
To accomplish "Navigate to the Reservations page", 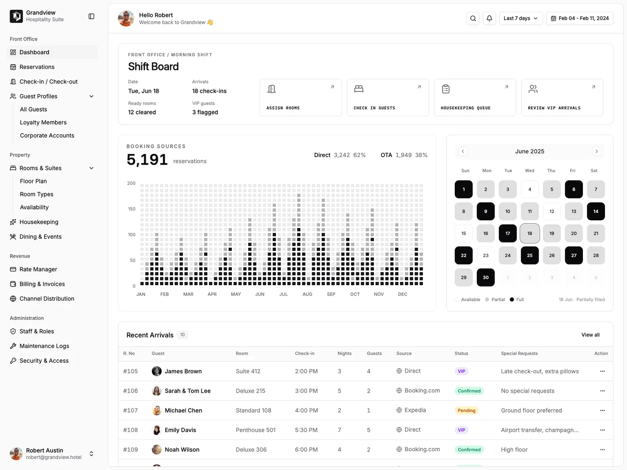I will (37, 67).
